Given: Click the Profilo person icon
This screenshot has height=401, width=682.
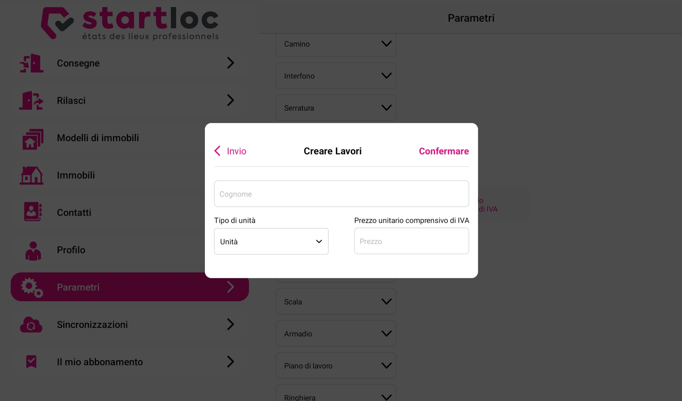Looking at the screenshot, I should [x=33, y=250].
